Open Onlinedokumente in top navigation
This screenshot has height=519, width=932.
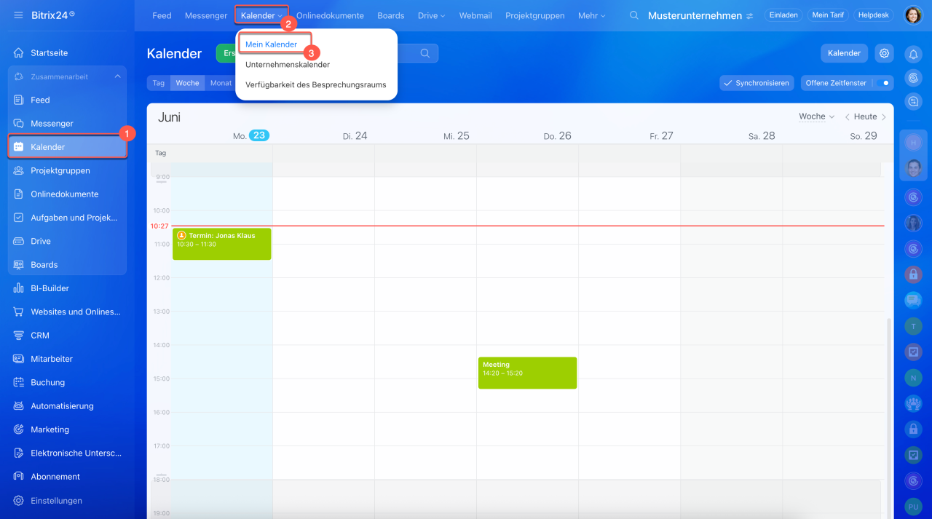tap(330, 15)
